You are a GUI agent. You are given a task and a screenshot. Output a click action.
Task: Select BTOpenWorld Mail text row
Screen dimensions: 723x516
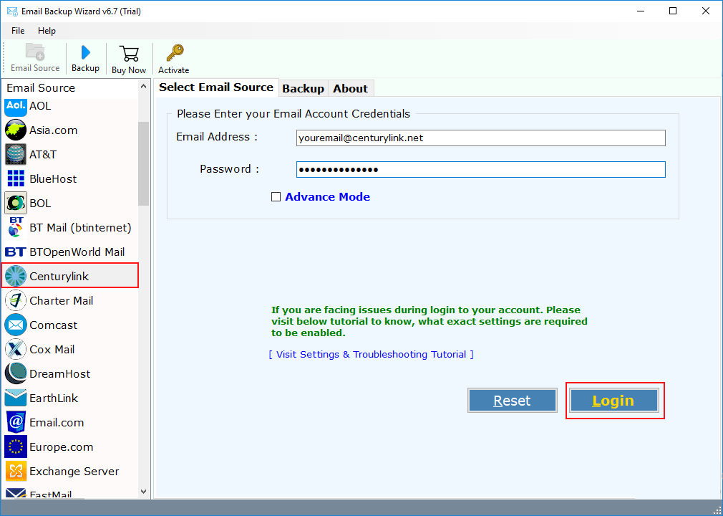click(x=77, y=252)
